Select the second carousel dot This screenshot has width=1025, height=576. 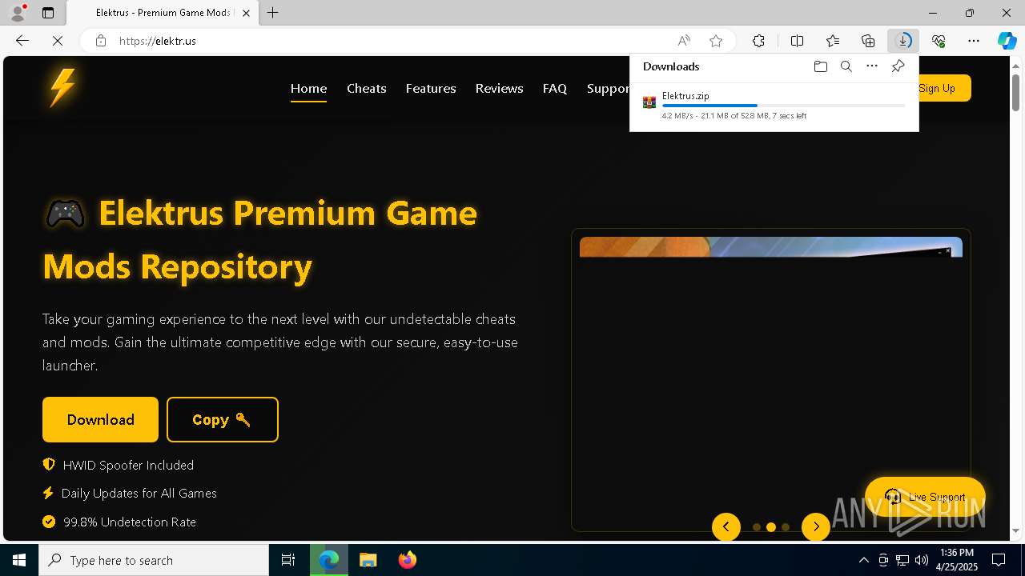click(x=771, y=527)
